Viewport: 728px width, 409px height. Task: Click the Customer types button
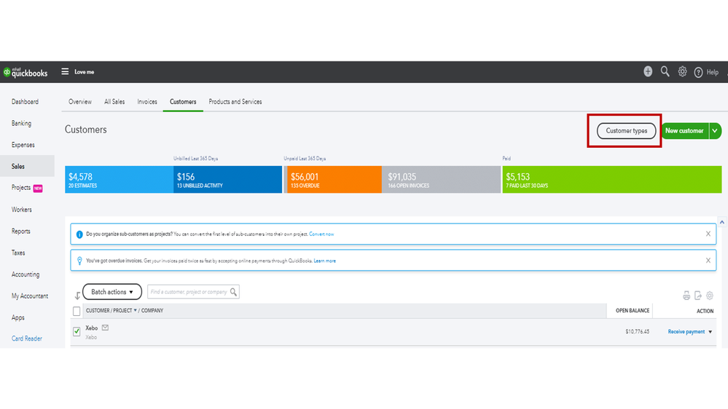[626, 131]
